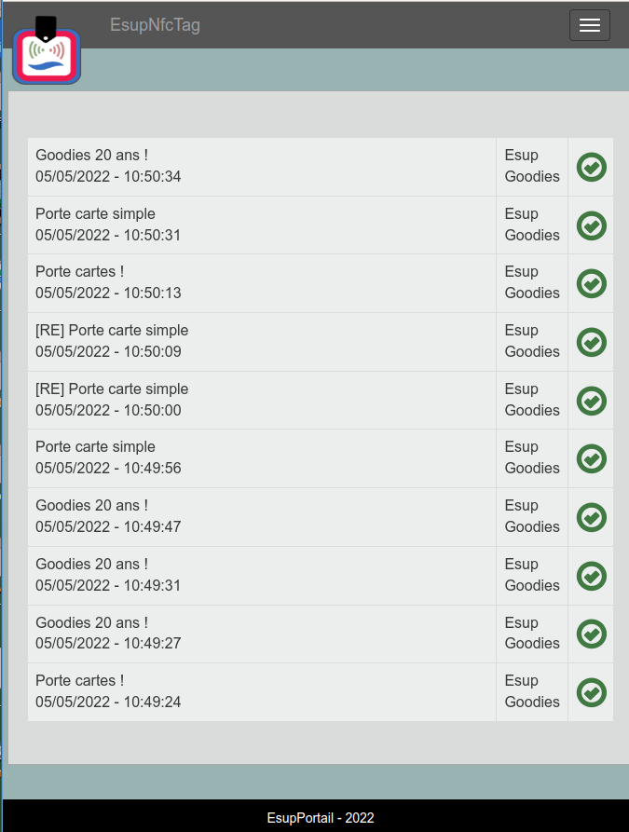Click green check icon for 10:50:34 entry
629x832 pixels.
[x=592, y=167]
